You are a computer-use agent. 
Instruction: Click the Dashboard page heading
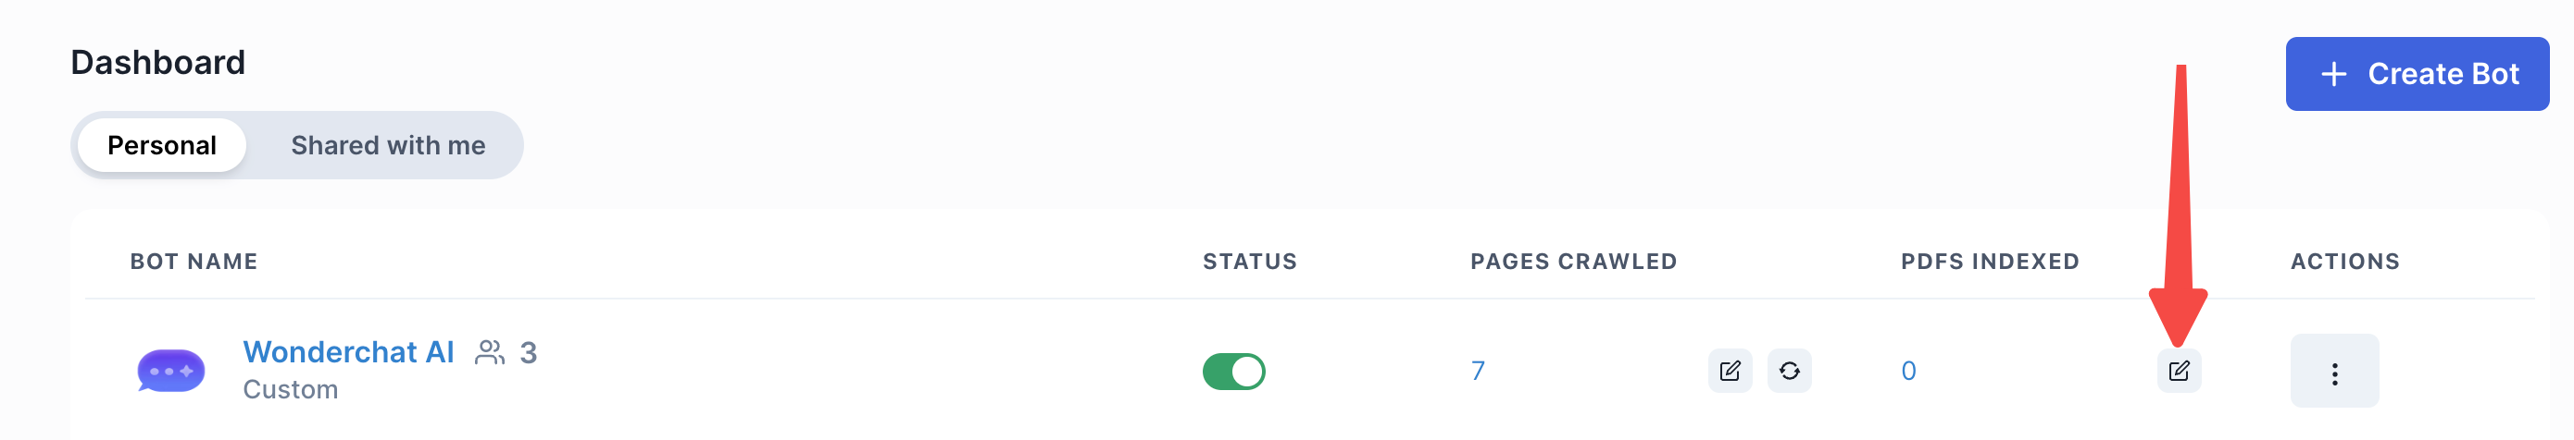coord(158,63)
